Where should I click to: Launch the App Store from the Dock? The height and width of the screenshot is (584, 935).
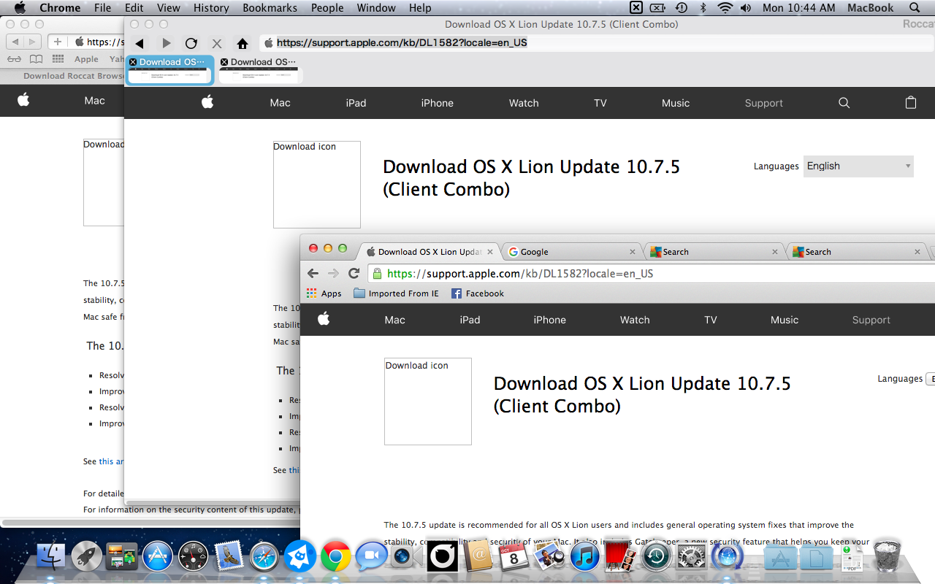click(x=158, y=556)
